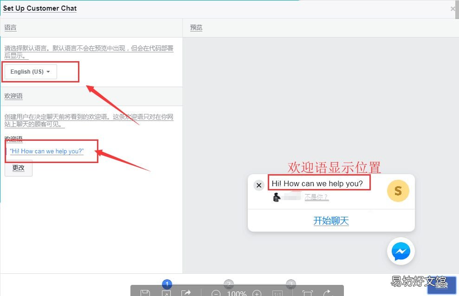Image resolution: width=459 pixels, height=296 pixels.
Task: Click the "Hi! How can we help you?" preview message
Action: point(317,183)
